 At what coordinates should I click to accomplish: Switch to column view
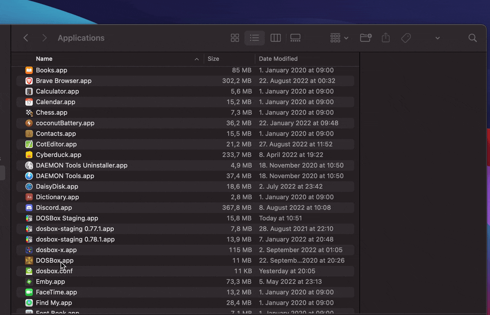click(275, 38)
